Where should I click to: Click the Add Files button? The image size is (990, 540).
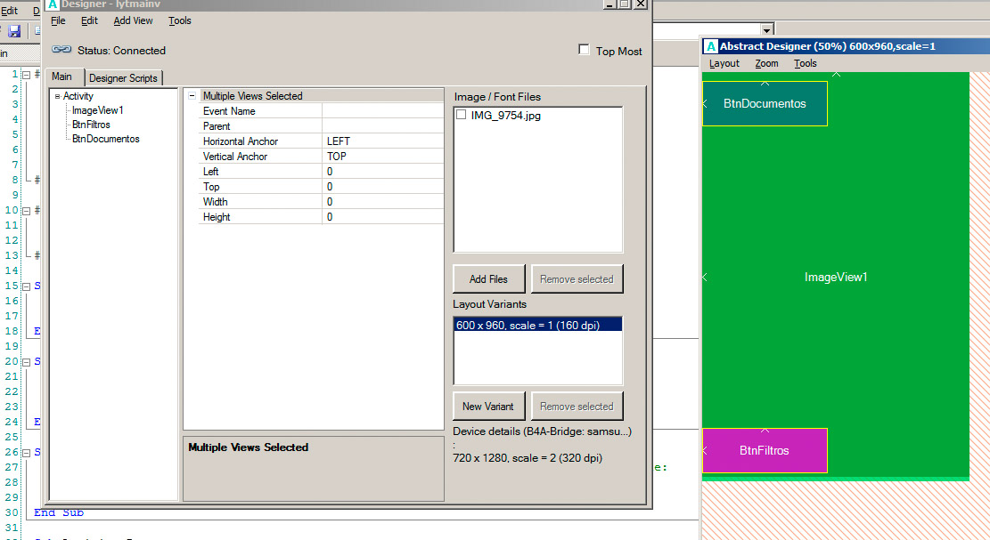coord(488,279)
